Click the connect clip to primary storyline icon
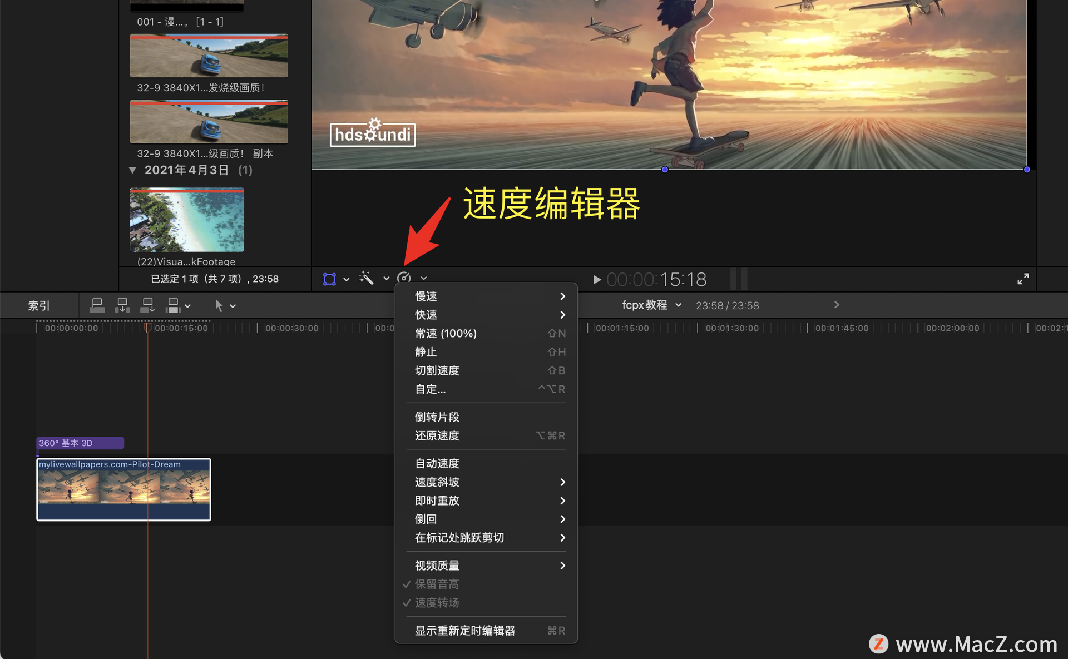The height and width of the screenshot is (659, 1068). pyautogui.click(x=97, y=305)
